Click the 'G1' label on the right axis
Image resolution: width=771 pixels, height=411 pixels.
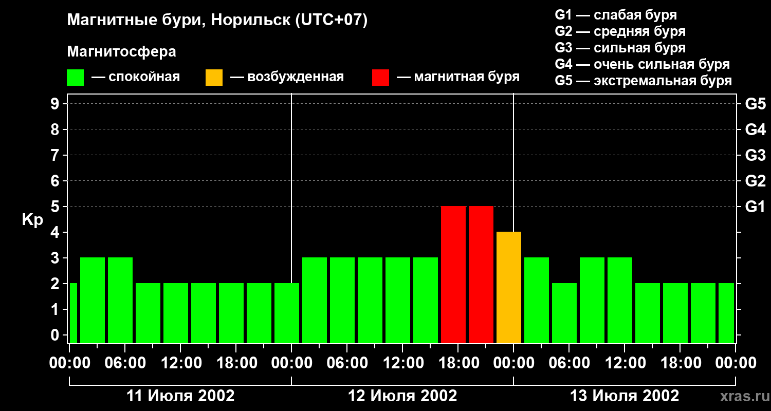[x=755, y=207]
